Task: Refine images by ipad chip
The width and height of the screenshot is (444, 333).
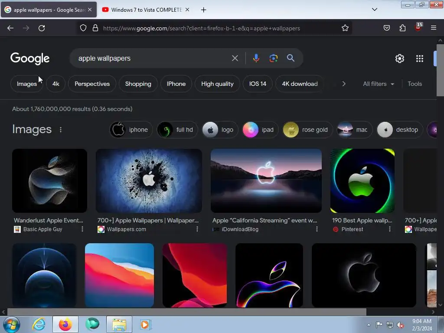Action: [x=261, y=130]
